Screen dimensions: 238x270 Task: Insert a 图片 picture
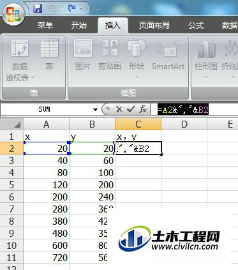(x=83, y=55)
